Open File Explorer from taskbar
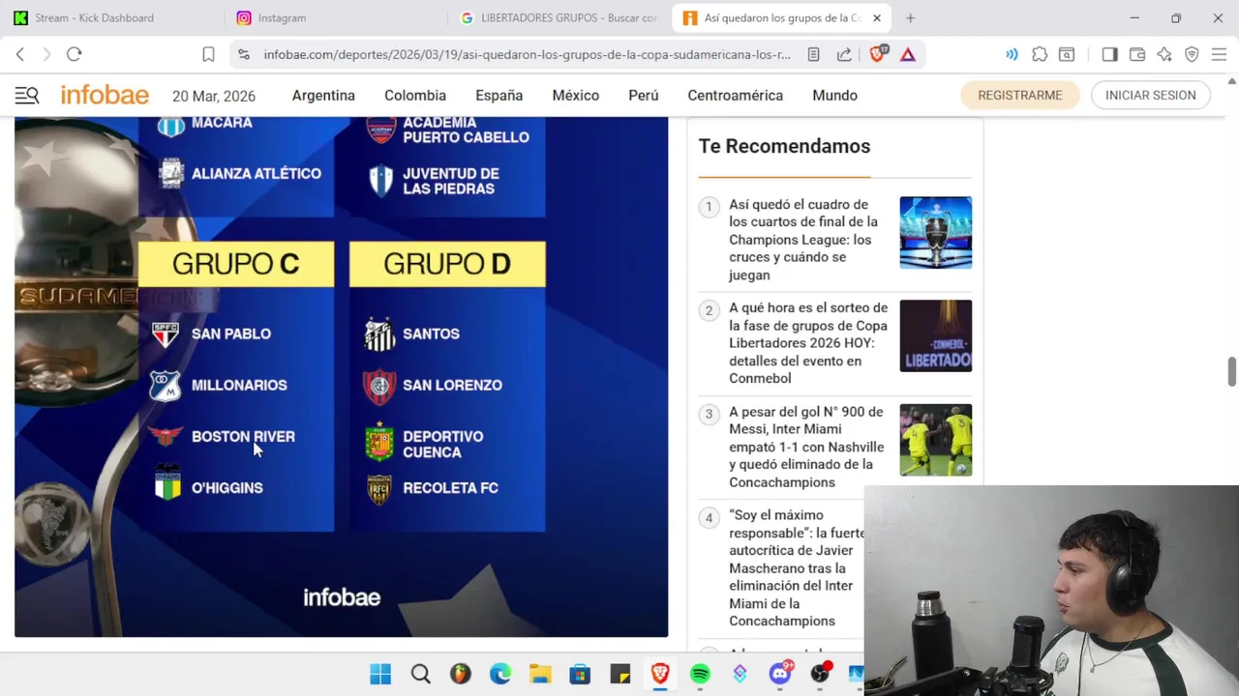 540,674
